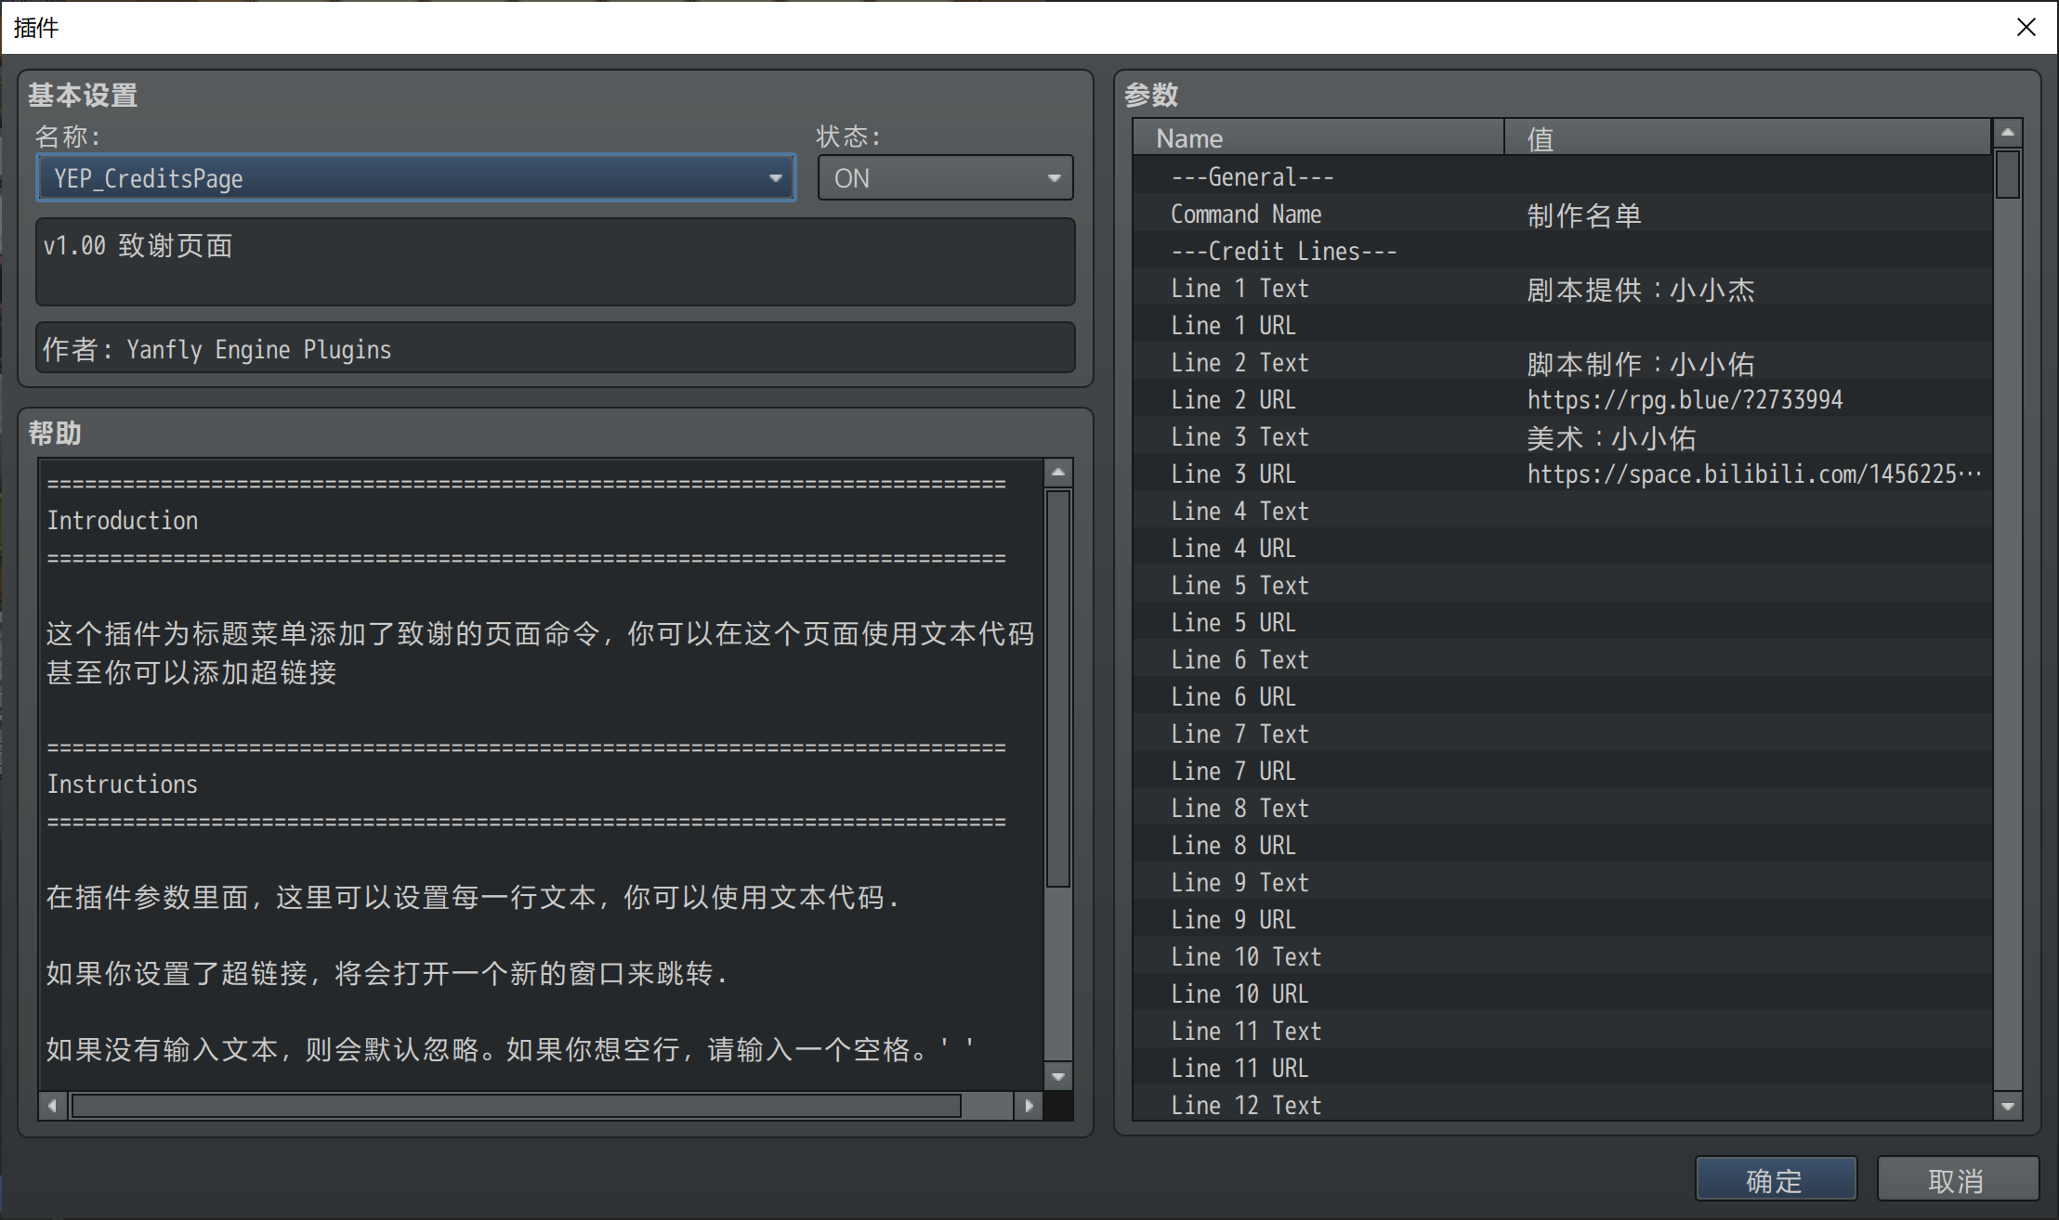Select the value 剧本提供：小小杰

coord(1641,289)
